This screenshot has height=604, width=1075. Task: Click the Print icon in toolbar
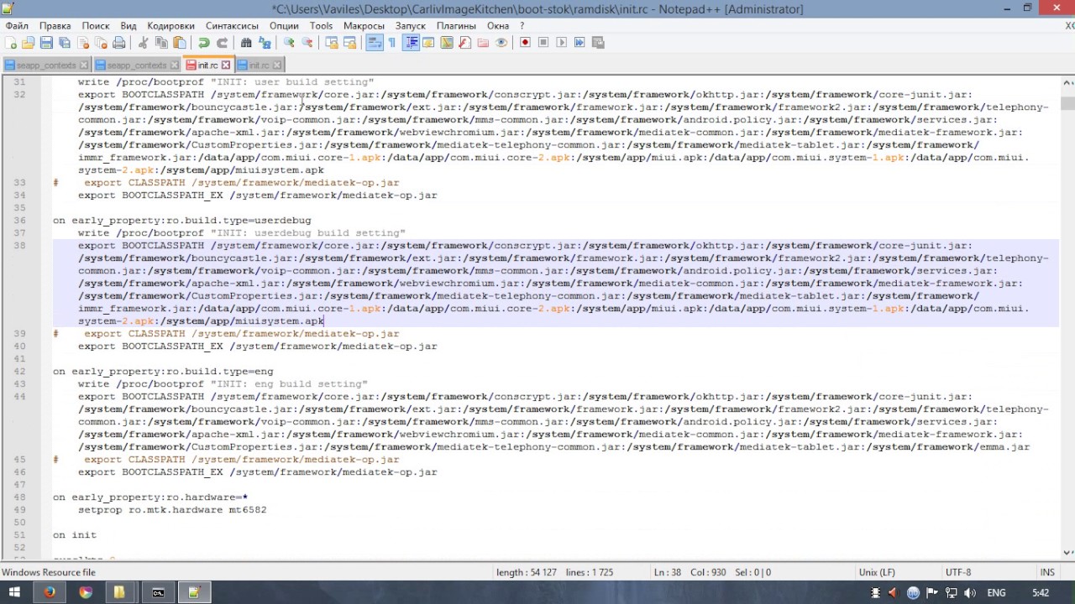118,43
